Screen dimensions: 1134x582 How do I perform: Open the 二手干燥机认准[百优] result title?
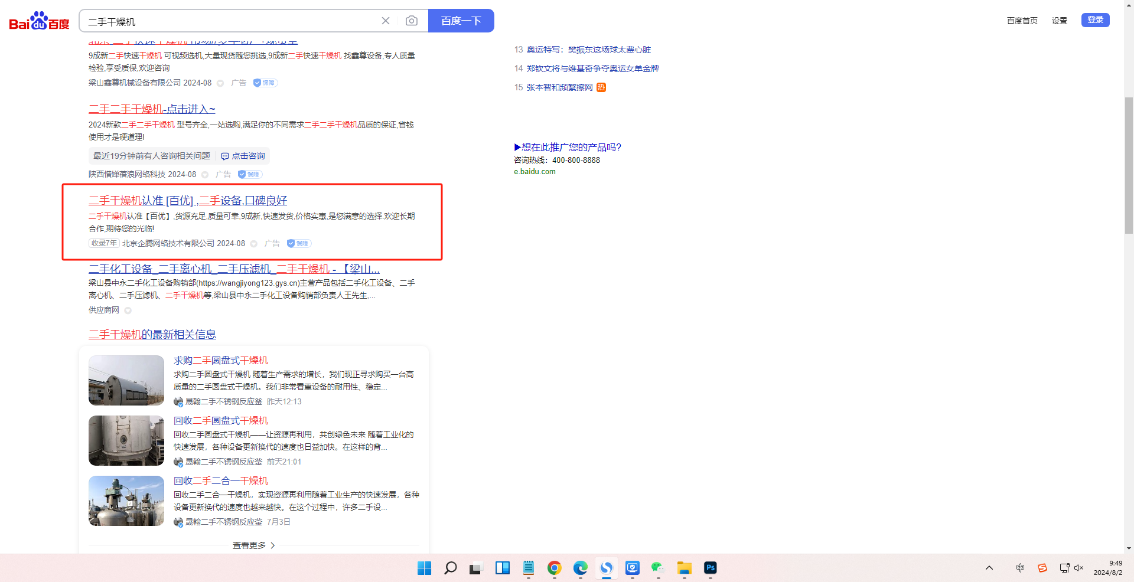(x=188, y=201)
